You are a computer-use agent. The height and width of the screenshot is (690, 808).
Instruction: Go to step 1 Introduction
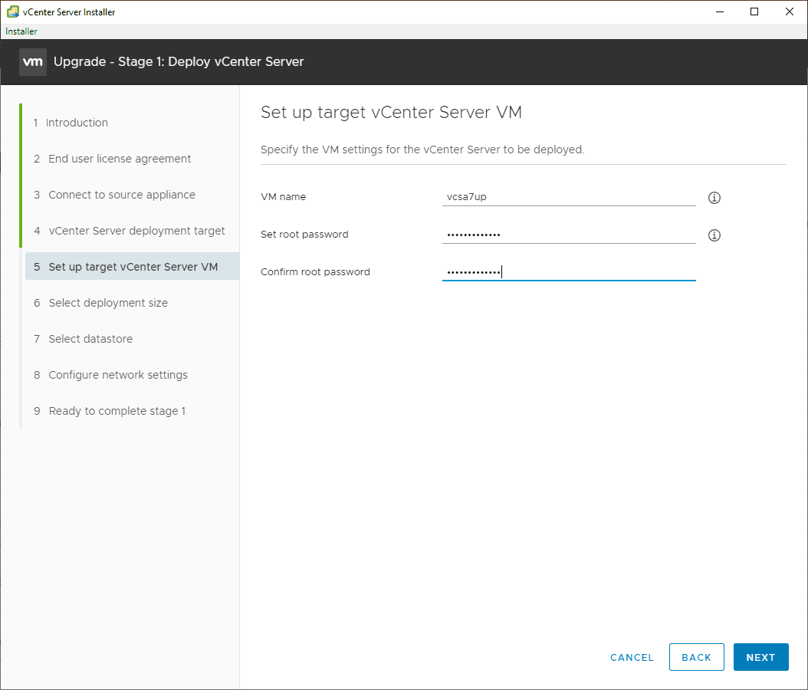tap(77, 123)
